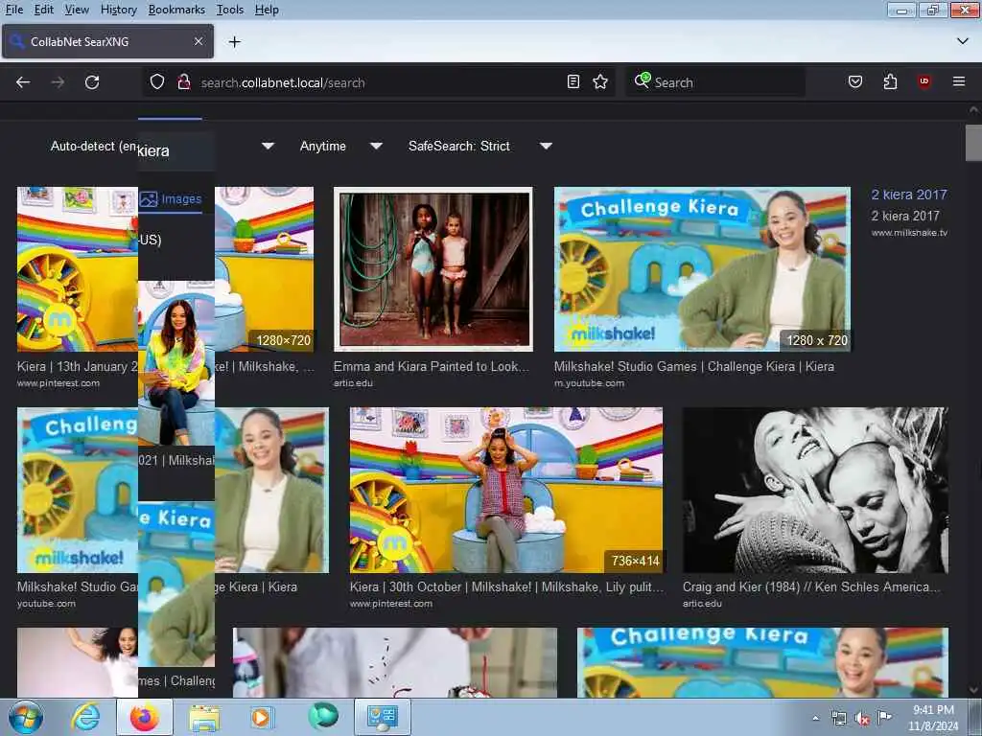Click Craig and Kier (1984) title
The image size is (982, 736).
(811, 586)
